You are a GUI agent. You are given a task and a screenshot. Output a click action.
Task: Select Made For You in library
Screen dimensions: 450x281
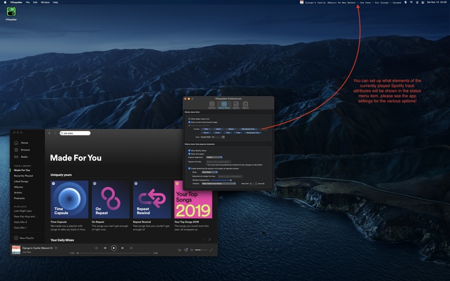[22, 170]
